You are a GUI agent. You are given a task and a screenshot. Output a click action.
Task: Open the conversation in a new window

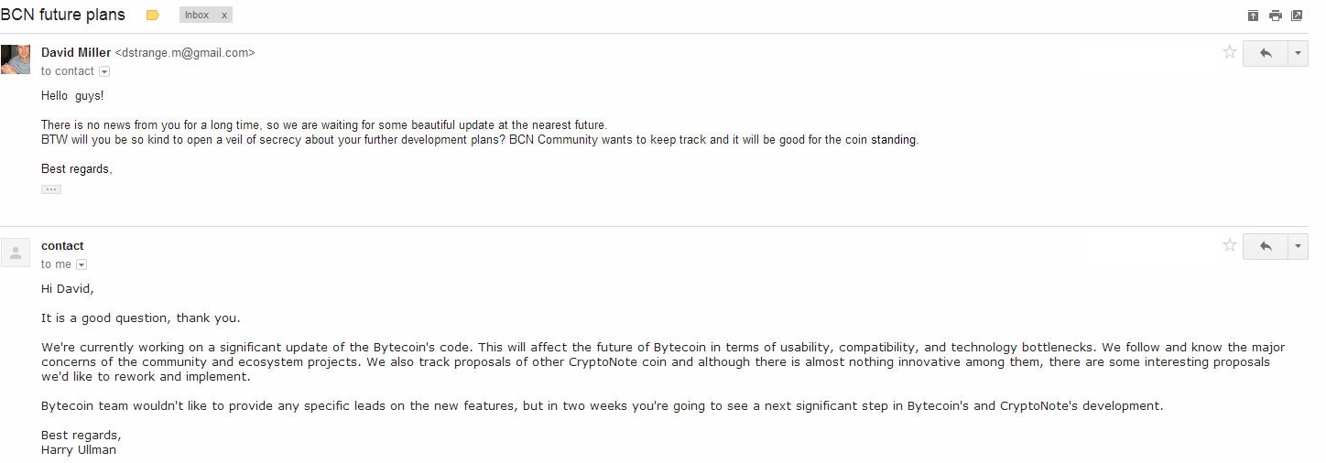pyautogui.click(x=1297, y=15)
